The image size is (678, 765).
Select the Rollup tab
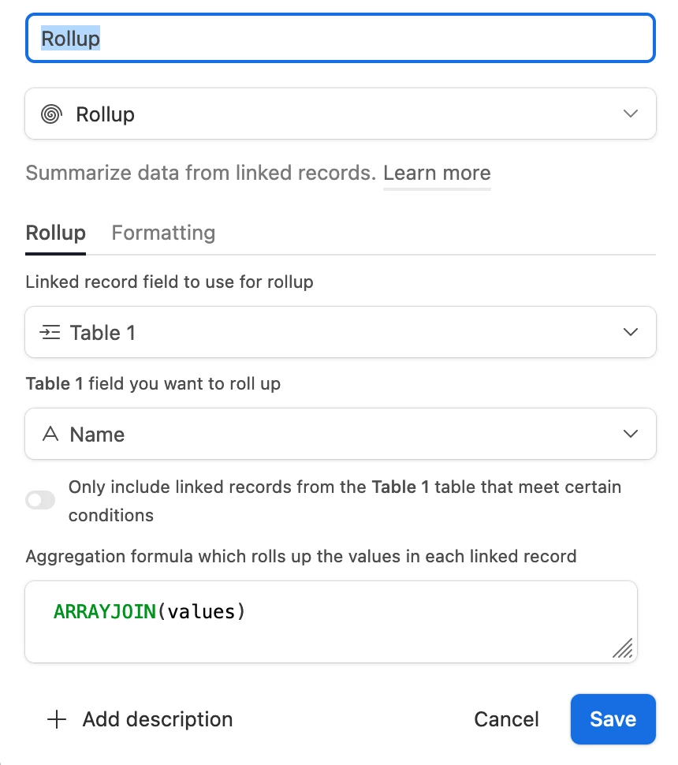point(56,233)
